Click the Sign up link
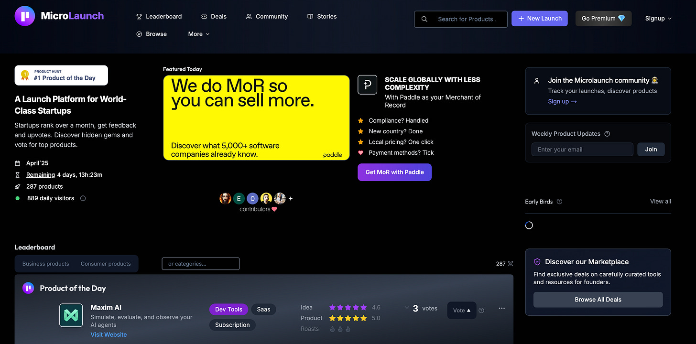Viewport: 696px width, 344px height. [562, 102]
